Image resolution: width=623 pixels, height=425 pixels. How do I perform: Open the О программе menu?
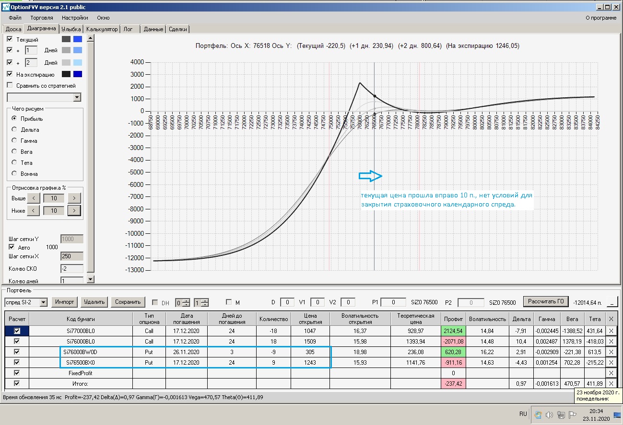click(601, 18)
